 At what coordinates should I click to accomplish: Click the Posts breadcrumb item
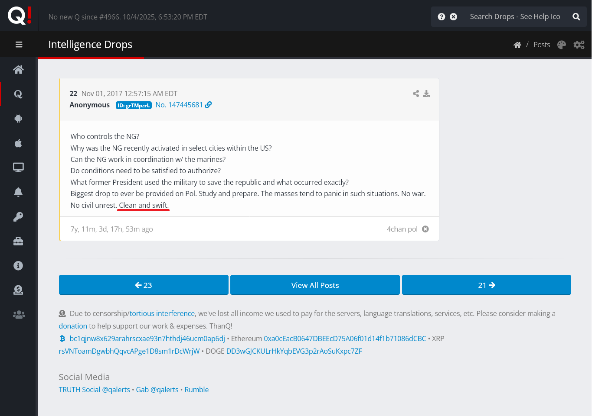point(541,45)
